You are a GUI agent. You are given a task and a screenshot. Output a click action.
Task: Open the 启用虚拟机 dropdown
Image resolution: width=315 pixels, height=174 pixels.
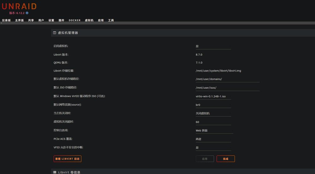click(x=213, y=46)
